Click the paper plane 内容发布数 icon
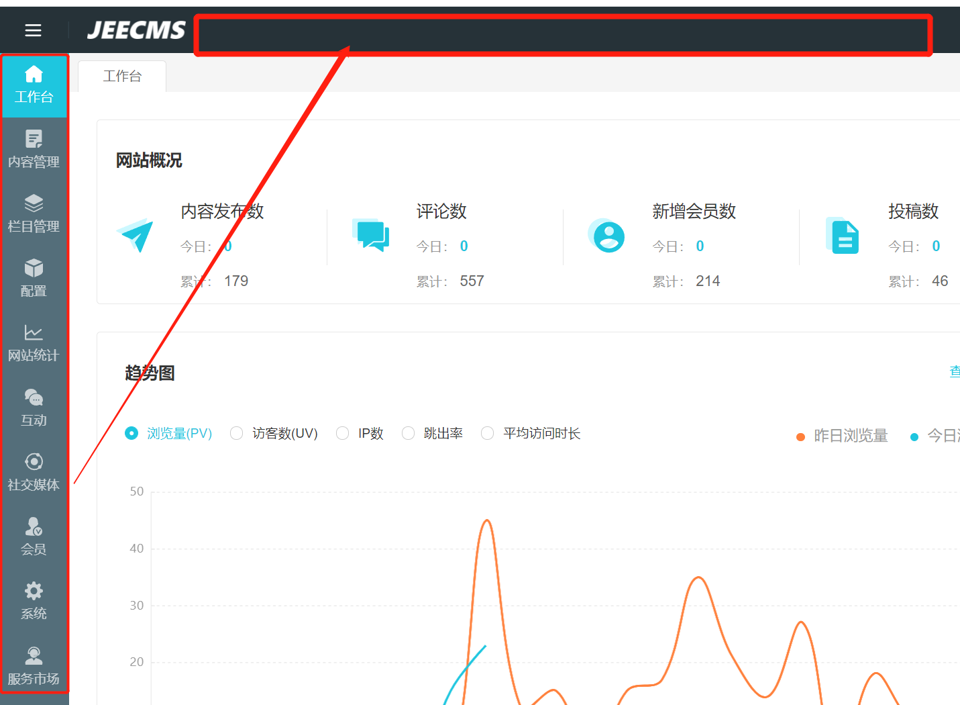The width and height of the screenshot is (960, 705). (x=136, y=235)
